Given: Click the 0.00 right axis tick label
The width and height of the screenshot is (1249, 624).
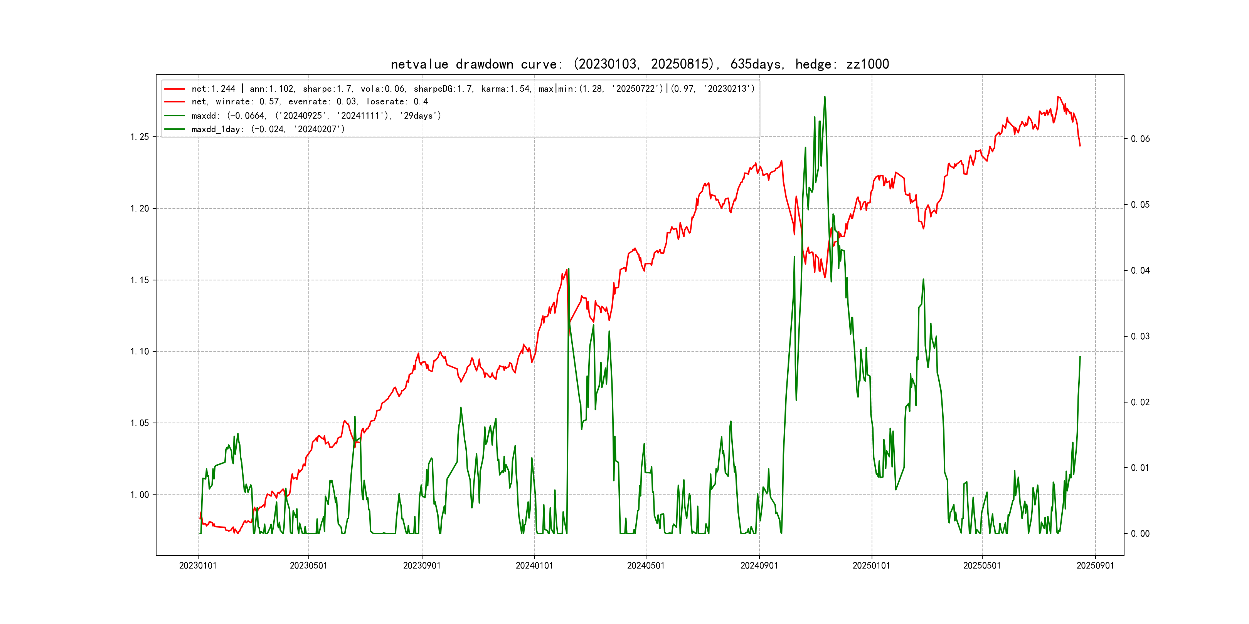Looking at the screenshot, I should (x=1140, y=534).
